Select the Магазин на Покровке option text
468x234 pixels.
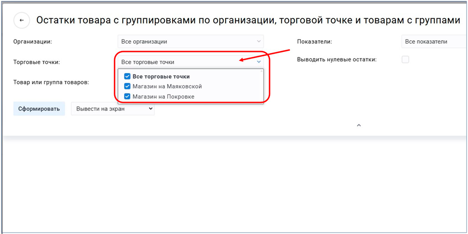pyautogui.click(x=163, y=96)
